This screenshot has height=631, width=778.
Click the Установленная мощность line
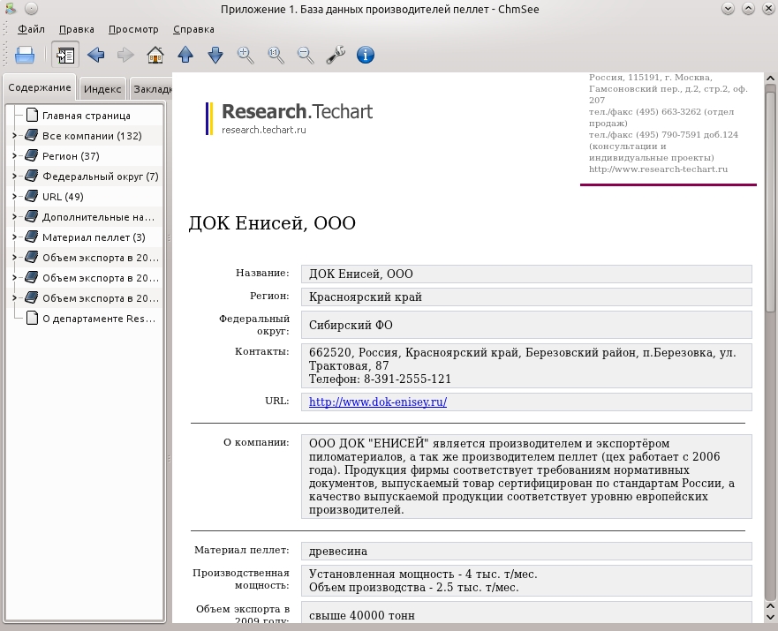[x=423, y=574]
